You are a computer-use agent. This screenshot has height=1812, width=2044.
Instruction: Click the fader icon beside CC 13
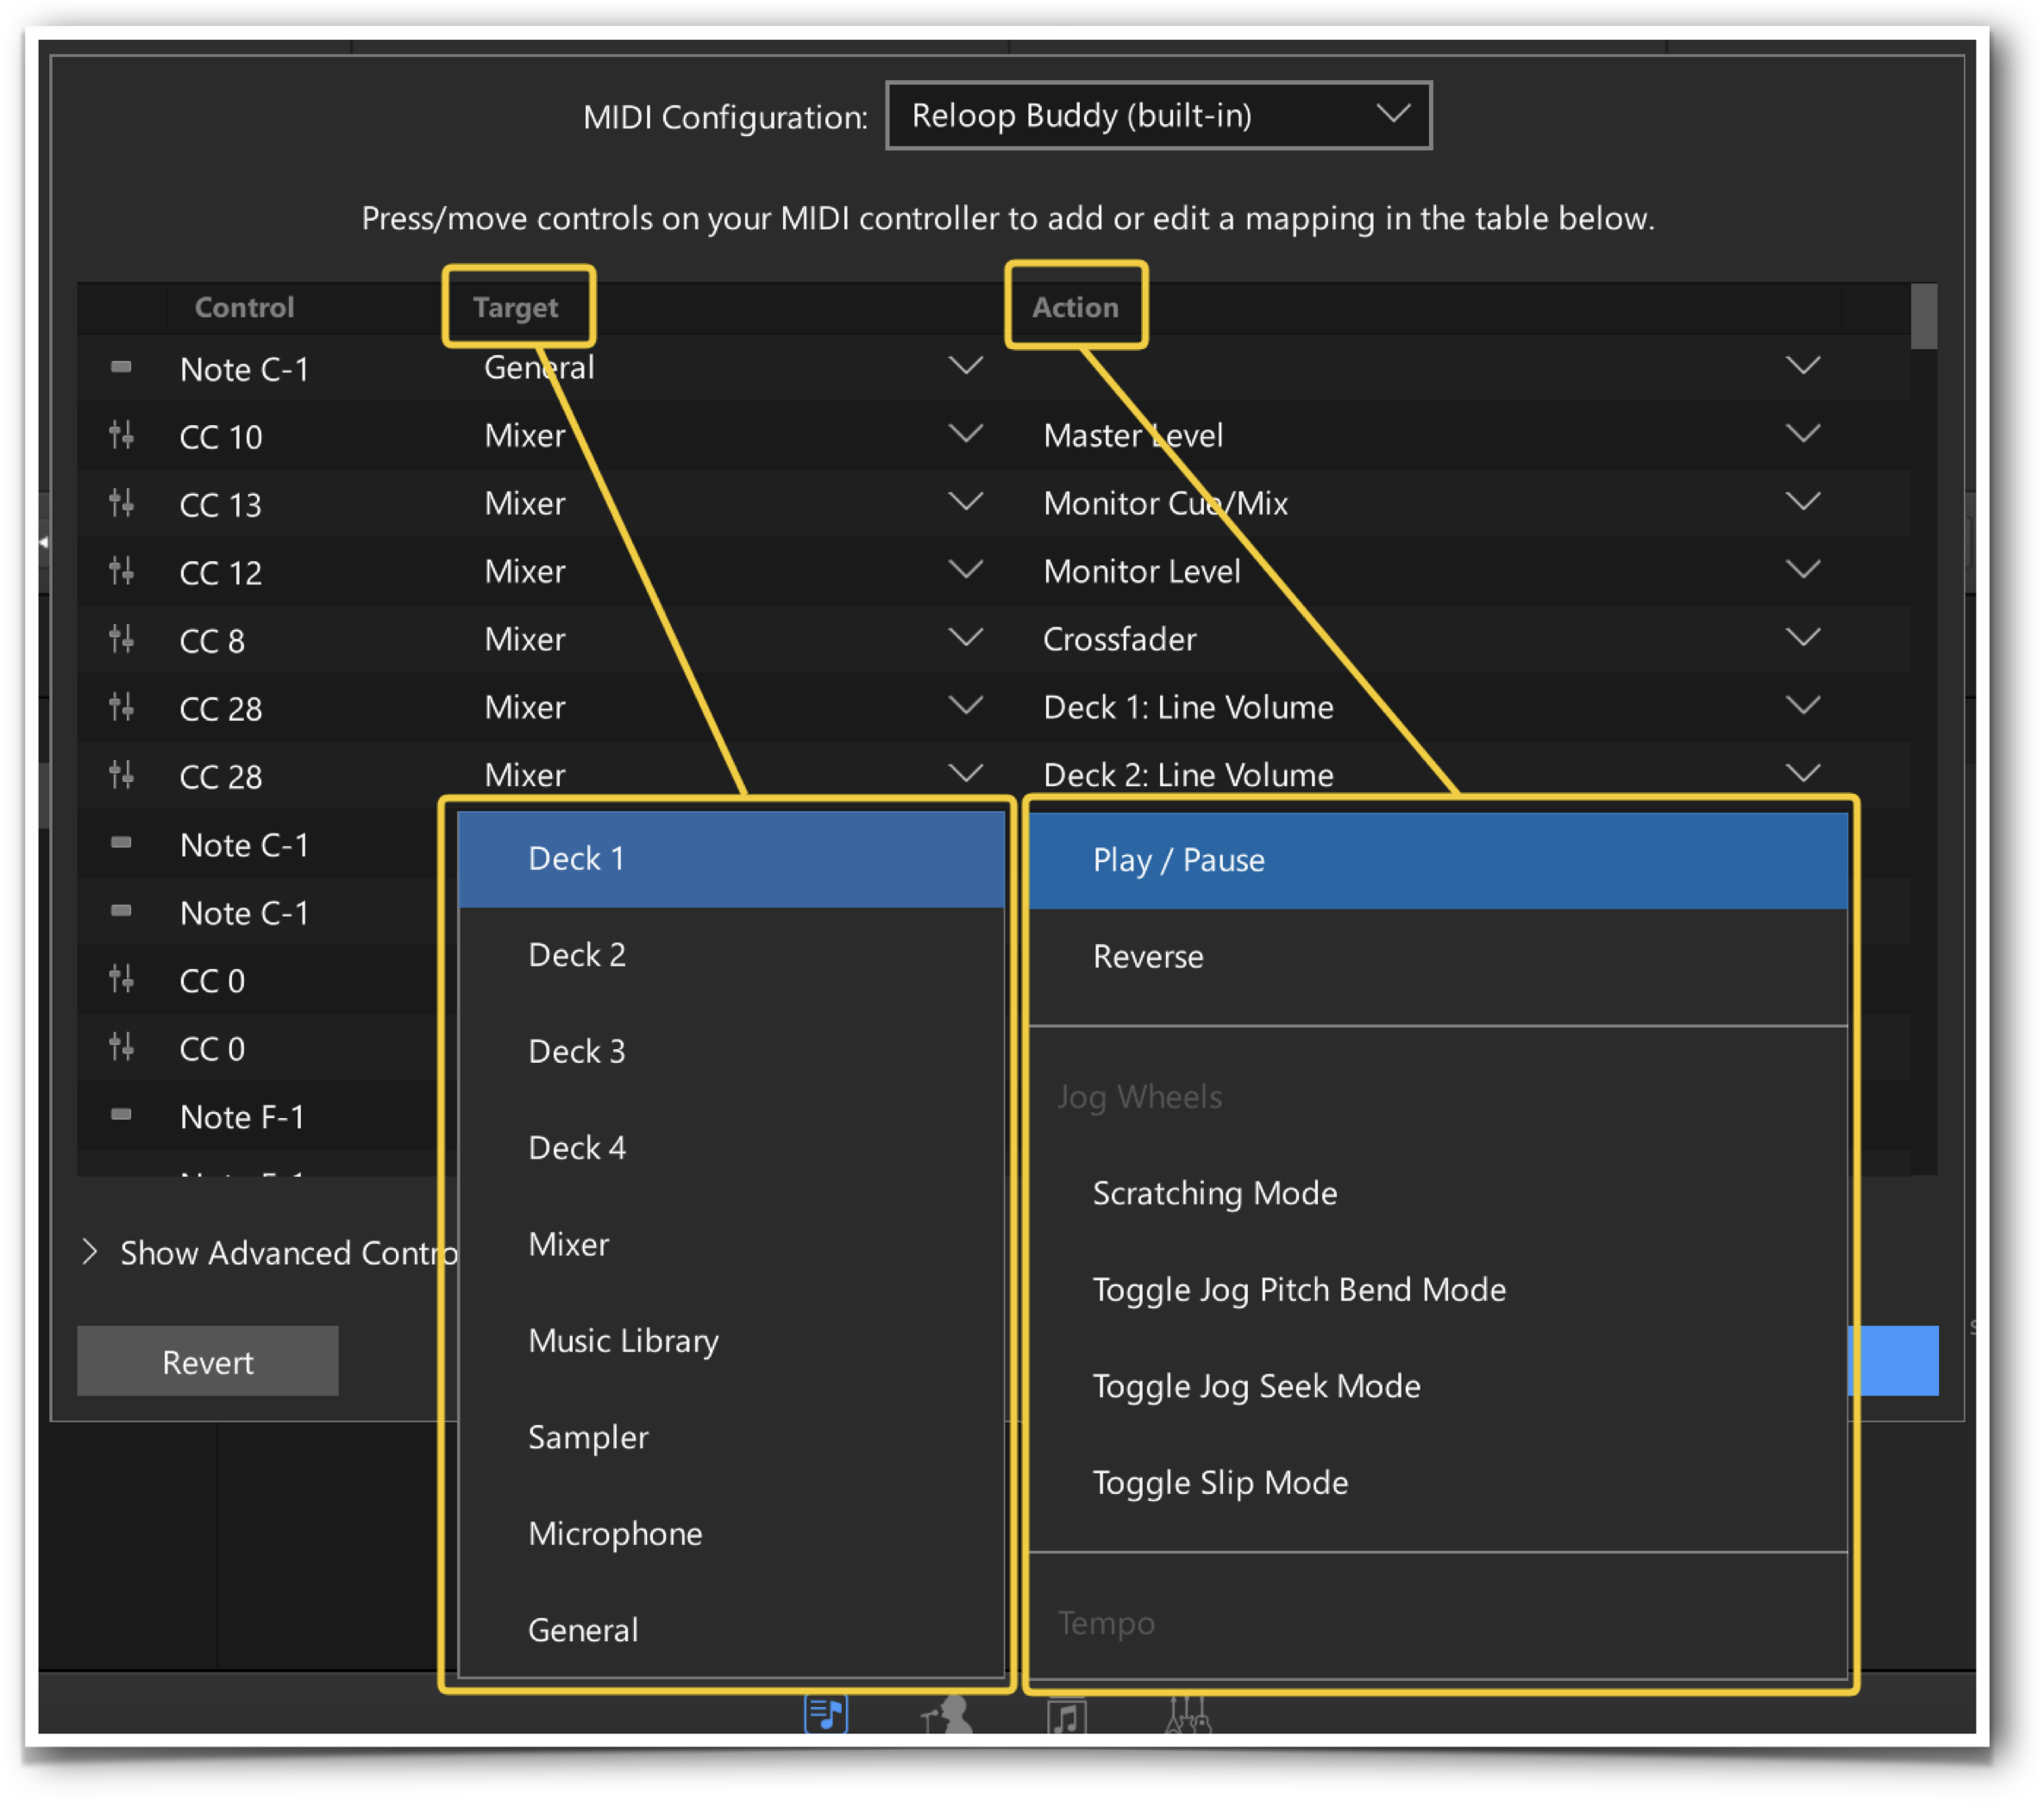click(x=121, y=503)
